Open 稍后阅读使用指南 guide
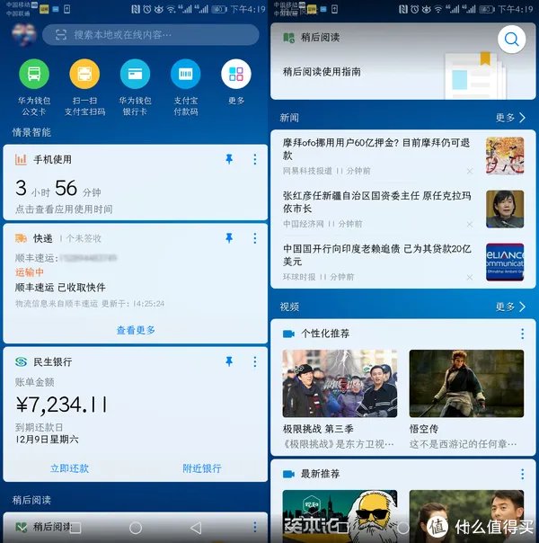Screen dimensions: 539x543 [x=322, y=72]
